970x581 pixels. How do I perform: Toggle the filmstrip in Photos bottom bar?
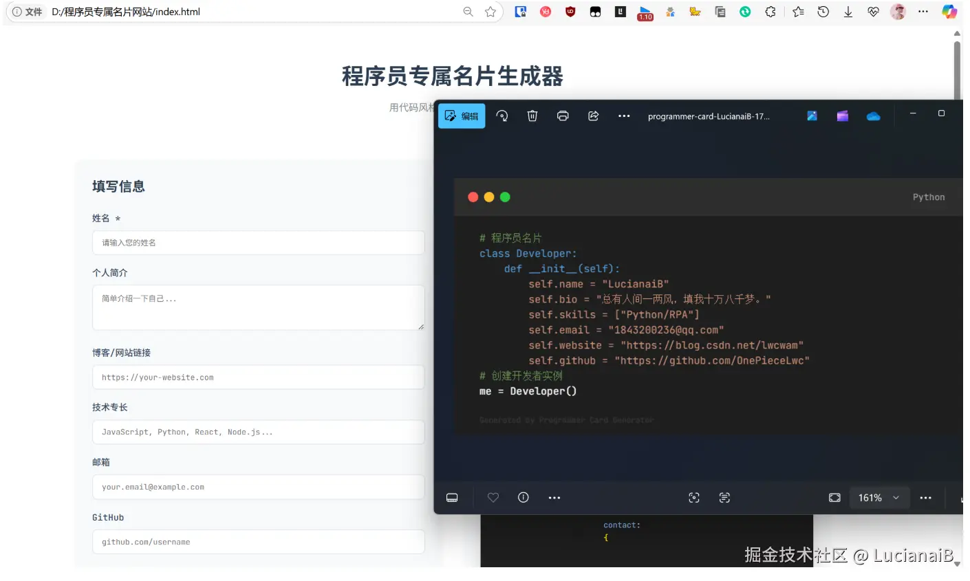[x=452, y=498]
